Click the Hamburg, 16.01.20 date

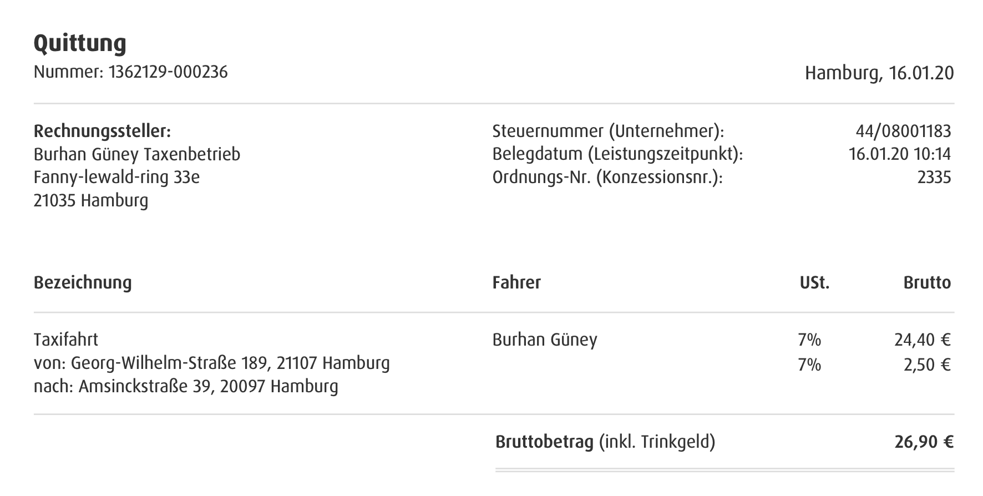click(879, 73)
